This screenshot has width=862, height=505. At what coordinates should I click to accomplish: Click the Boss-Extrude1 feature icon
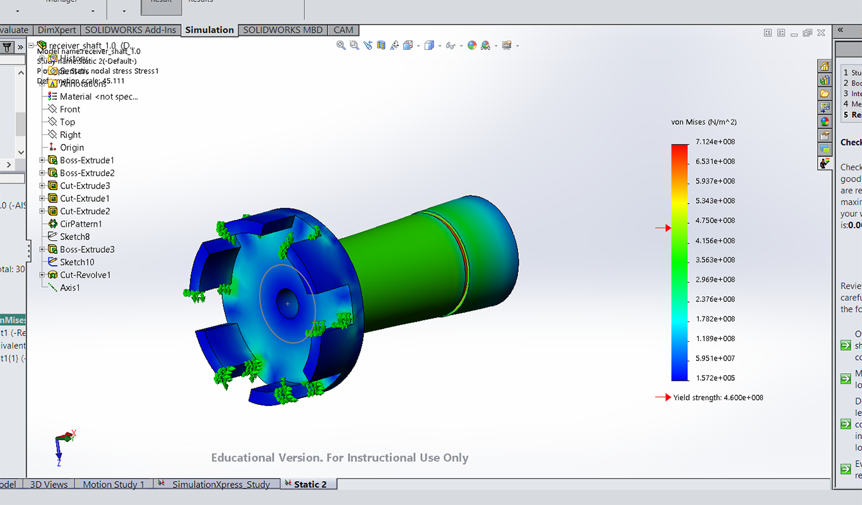click(x=53, y=160)
